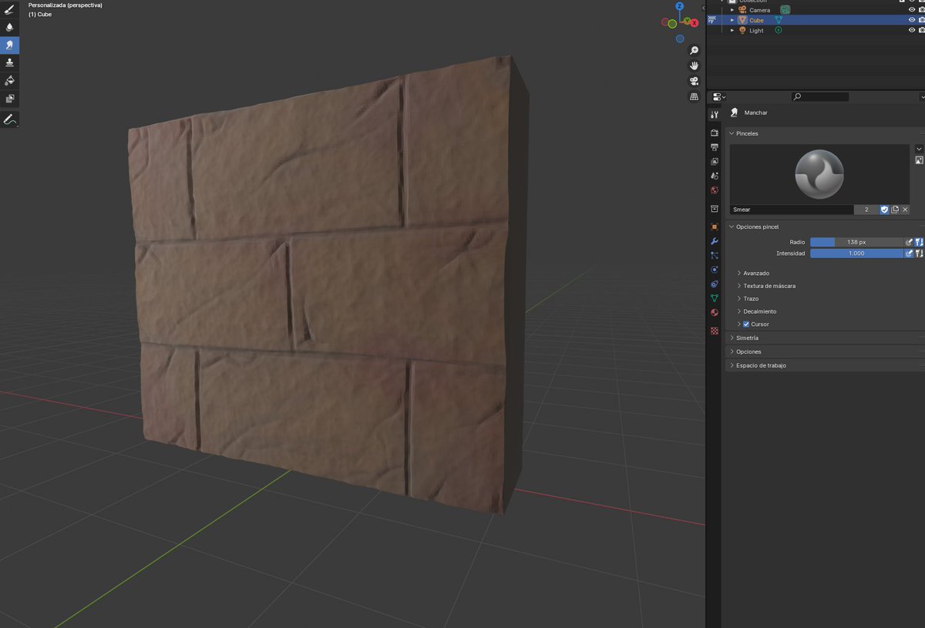
Task: Toggle pressure sensitivity for Radio
Action: pyautogui.click(x=910, y=242)
